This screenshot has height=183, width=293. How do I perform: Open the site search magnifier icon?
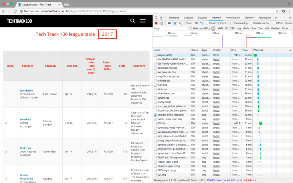coord(132,21)
